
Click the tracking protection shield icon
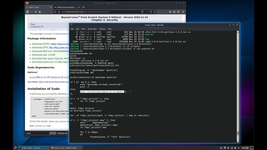point(55,12)
